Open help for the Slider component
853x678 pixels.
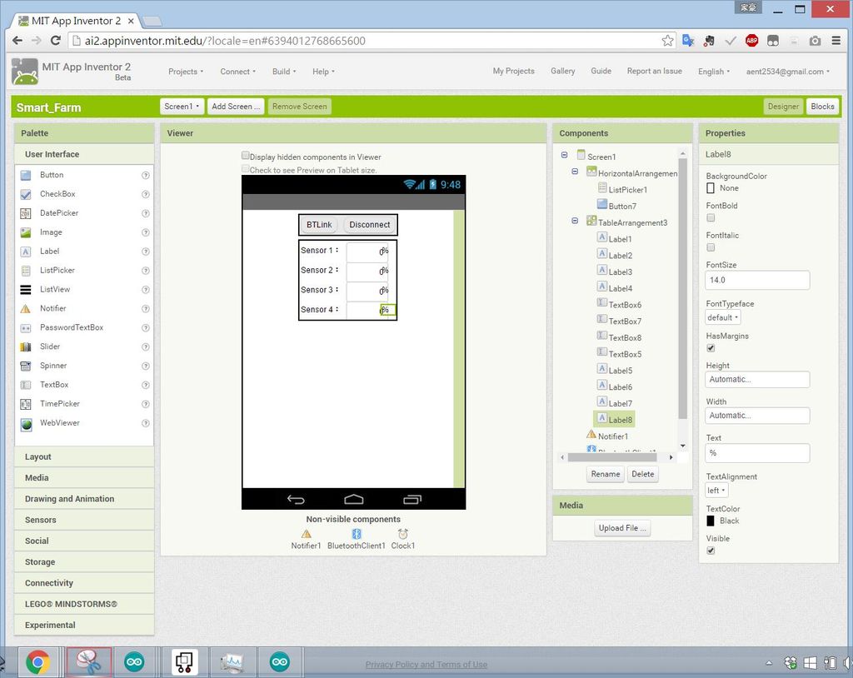tap(145, 346)
